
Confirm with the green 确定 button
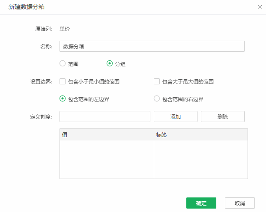coord(201,203)
